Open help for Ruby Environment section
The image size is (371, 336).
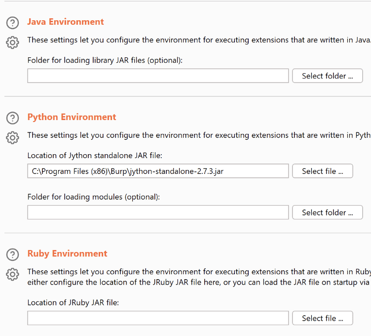(x=12, y=254)
